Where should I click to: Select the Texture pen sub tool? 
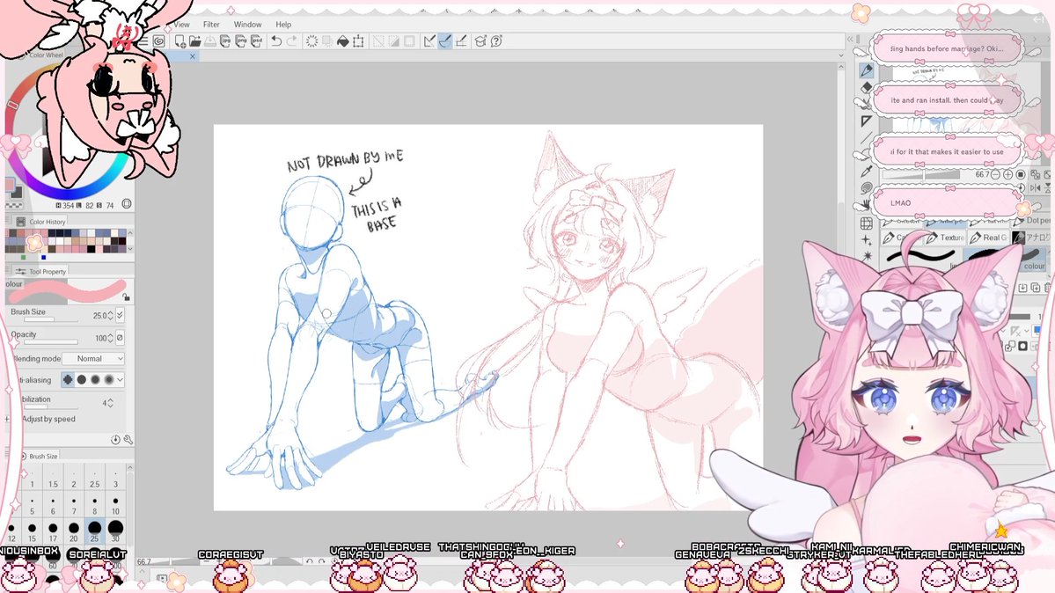[945, 238]
